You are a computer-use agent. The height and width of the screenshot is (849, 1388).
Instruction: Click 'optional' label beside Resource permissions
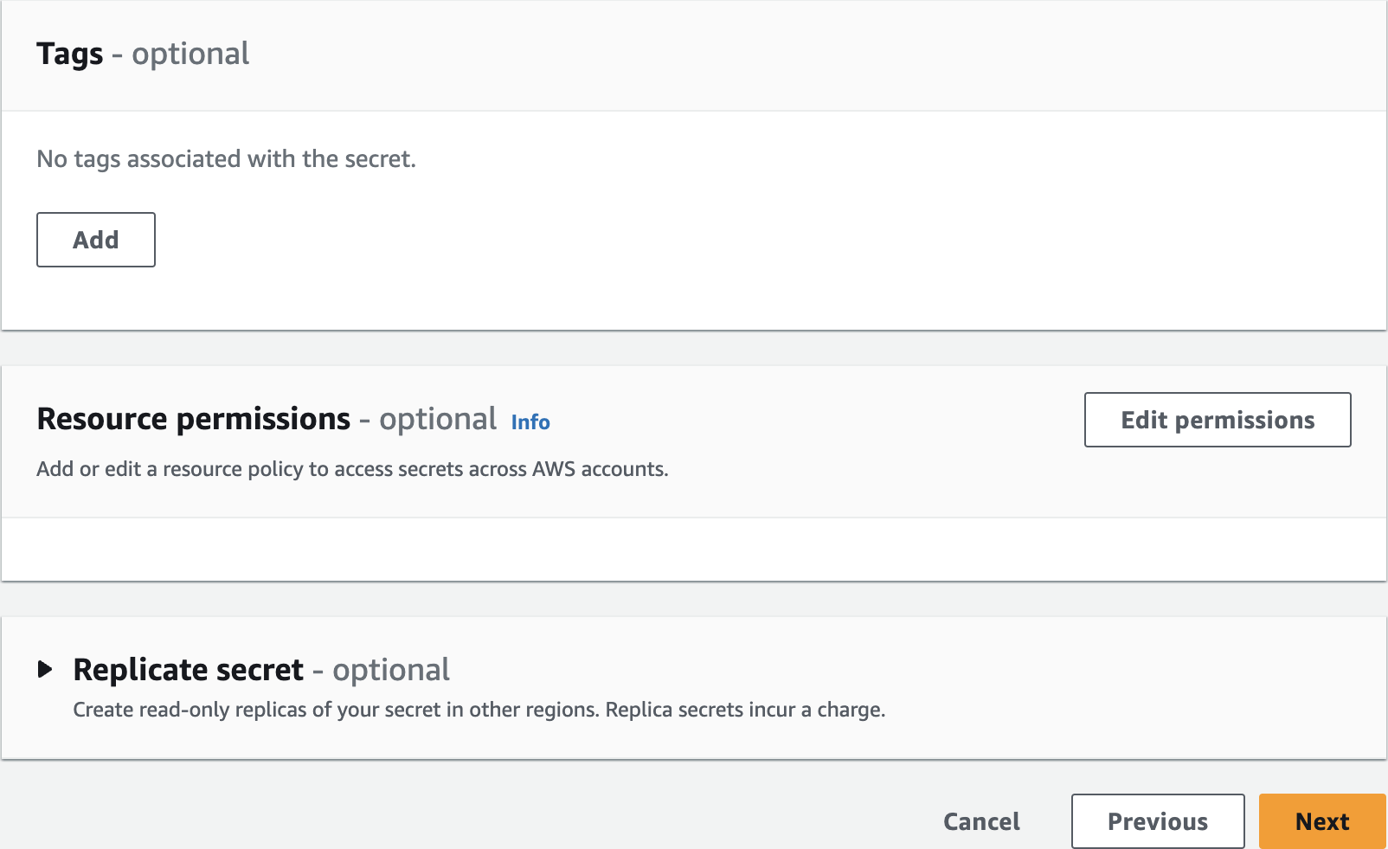pyautogui.click(x=438, y=419)
